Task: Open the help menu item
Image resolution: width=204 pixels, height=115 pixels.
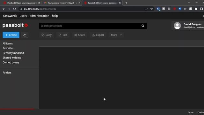Action: tap(55, 16)
